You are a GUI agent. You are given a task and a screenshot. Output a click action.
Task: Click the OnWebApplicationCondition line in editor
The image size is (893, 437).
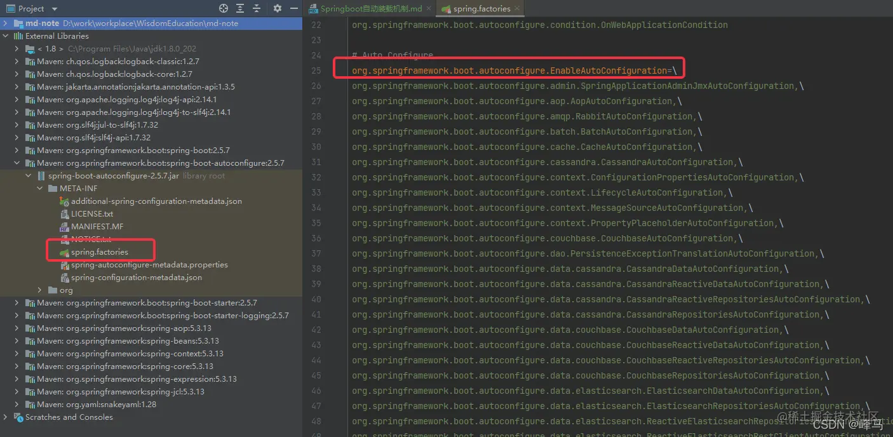[540, 25]
